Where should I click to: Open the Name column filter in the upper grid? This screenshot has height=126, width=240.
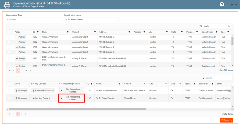[68, 32]
